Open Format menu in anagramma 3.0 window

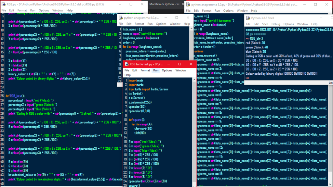(x=206, y=11)
